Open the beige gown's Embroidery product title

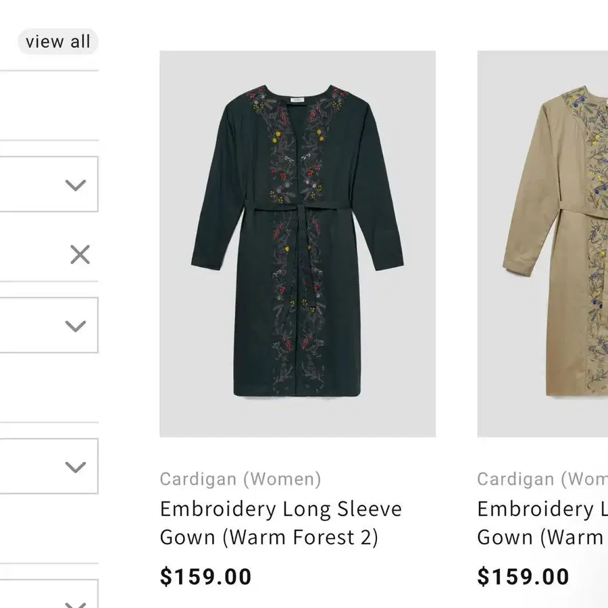click(x=542, y=523)
